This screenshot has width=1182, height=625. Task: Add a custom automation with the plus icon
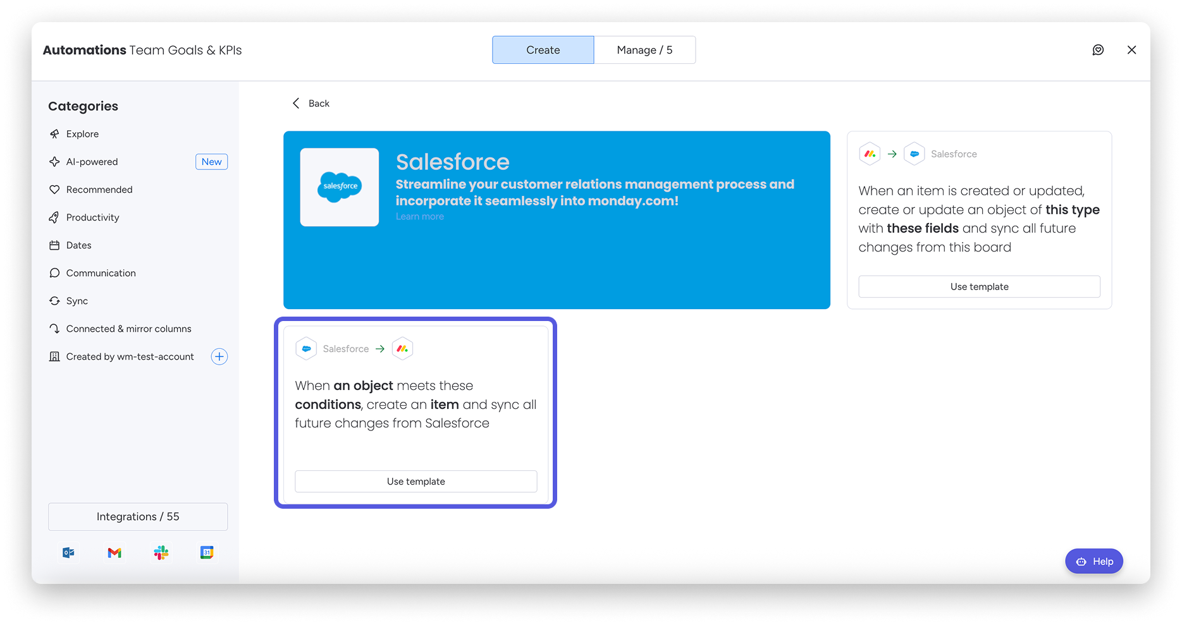(219, 356)
